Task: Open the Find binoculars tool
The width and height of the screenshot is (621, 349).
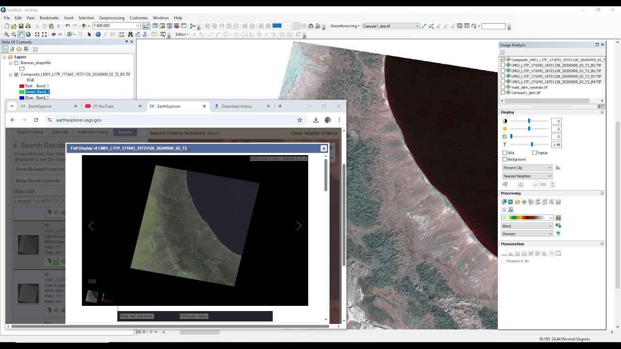Action: tap(130, 34)
